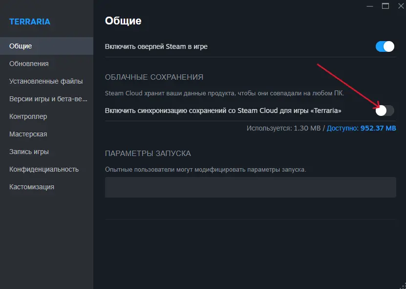Click the window resize grip corner
The height and width of the screenshot is (289, 406).
click(404, 286)
